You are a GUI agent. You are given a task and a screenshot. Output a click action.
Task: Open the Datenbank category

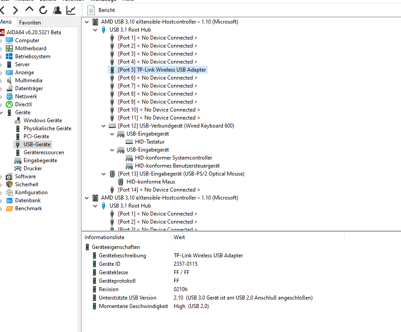(28, 200)
